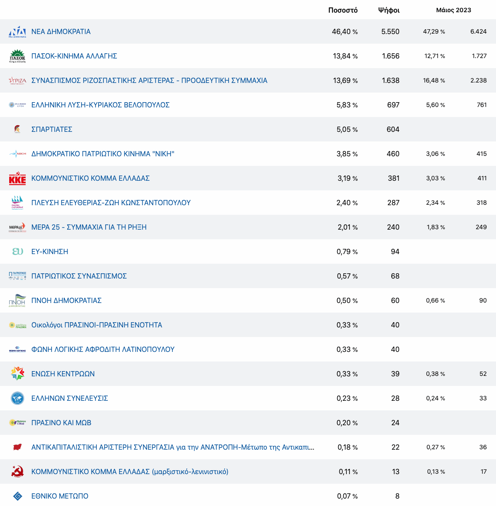Click the 6.424 May 2023 votes
Image resolution: width=496 pixels, height=506 pixels.
tap(479, 31)
